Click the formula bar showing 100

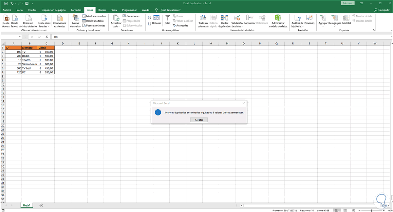click(x=221, y=37)
